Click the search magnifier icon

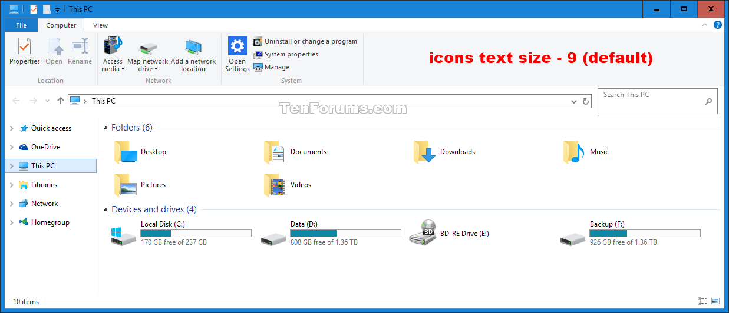click(708, 101)
